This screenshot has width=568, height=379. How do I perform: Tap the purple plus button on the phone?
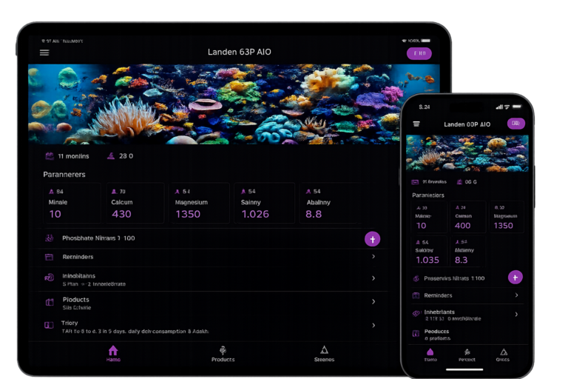click(x=515, y=278)
